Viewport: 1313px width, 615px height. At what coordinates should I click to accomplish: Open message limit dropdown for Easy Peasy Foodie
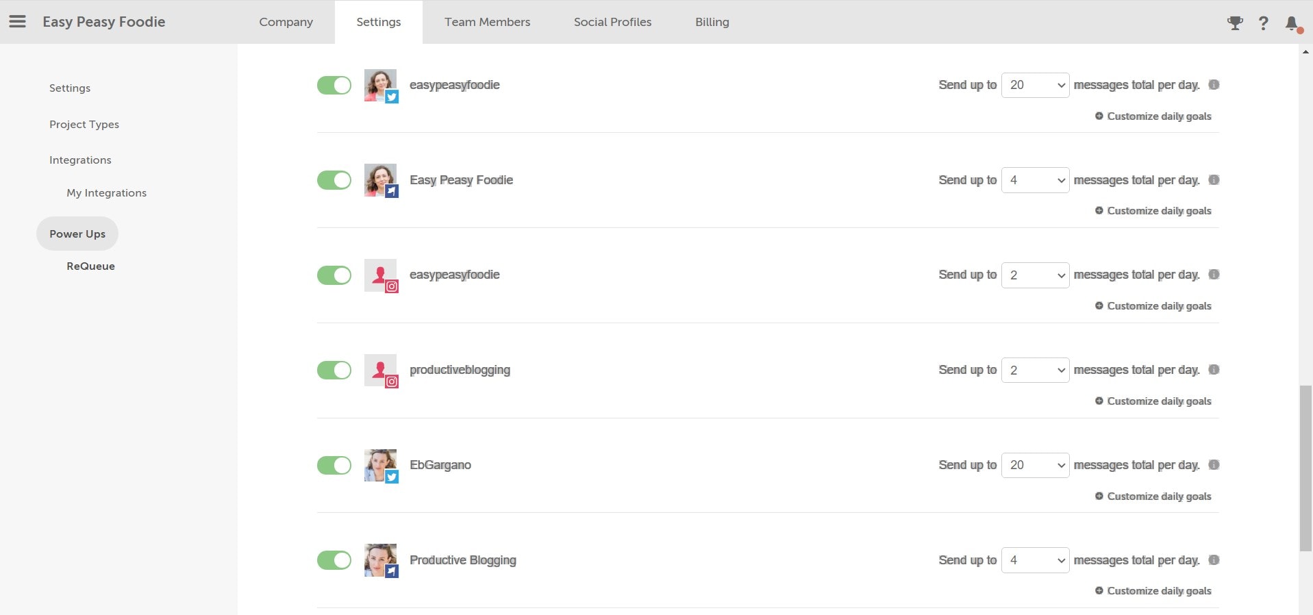pos(1035,180)
